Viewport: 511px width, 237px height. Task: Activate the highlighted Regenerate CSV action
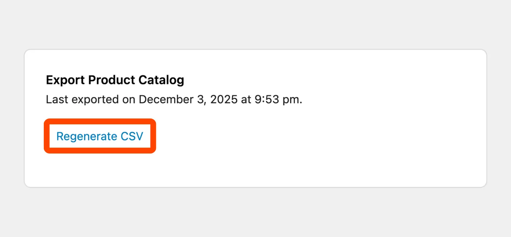click(100, 136)
